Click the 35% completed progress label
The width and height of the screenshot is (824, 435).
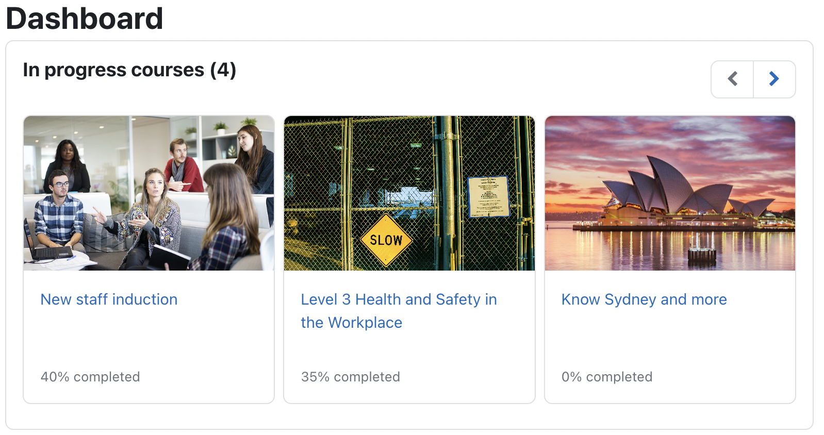351,377
